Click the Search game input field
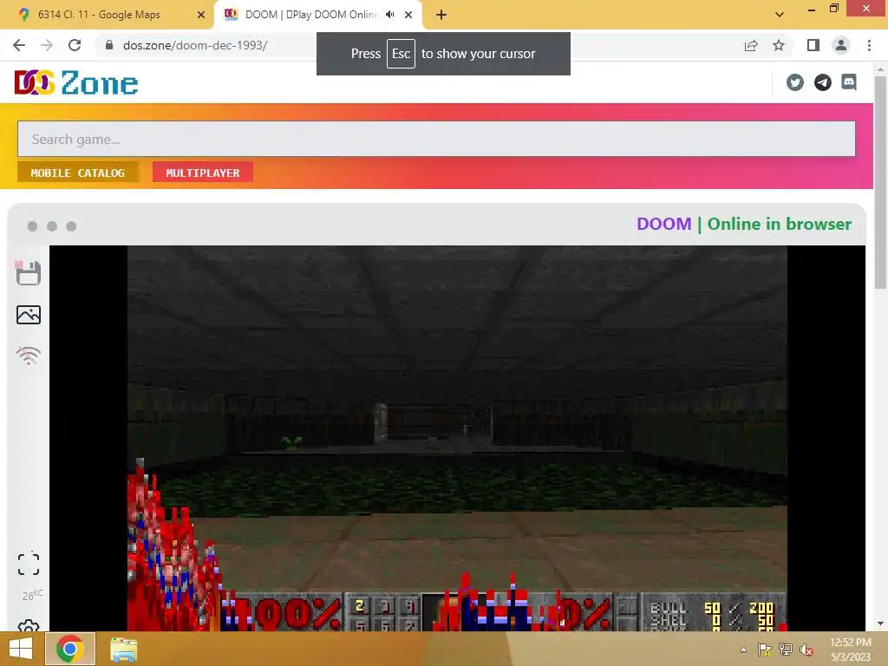Image resolution: width=888 pixels, height=666 pixels. pyautogui.click(x=436, y=139)
